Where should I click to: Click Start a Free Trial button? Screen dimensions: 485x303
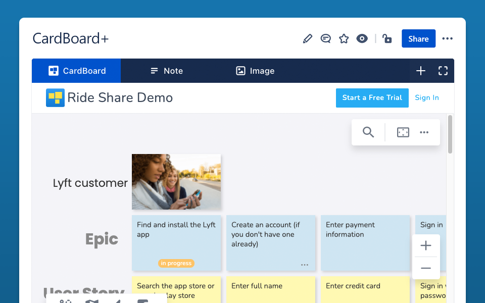pos(372,97)
